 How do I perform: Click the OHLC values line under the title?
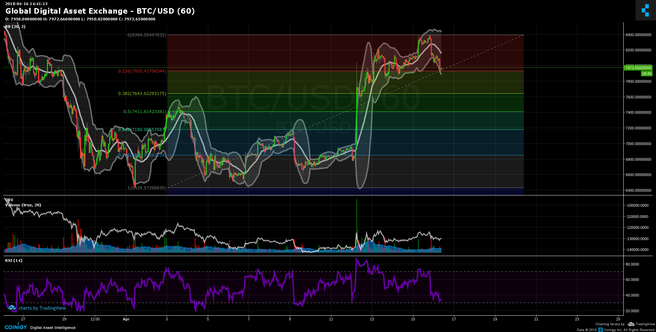(80, 19)
